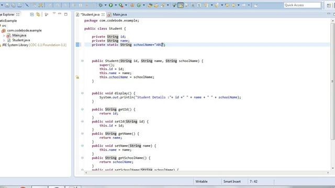
Task: Select Student.java in Package Explorer
Action: (x=21, y=40)
